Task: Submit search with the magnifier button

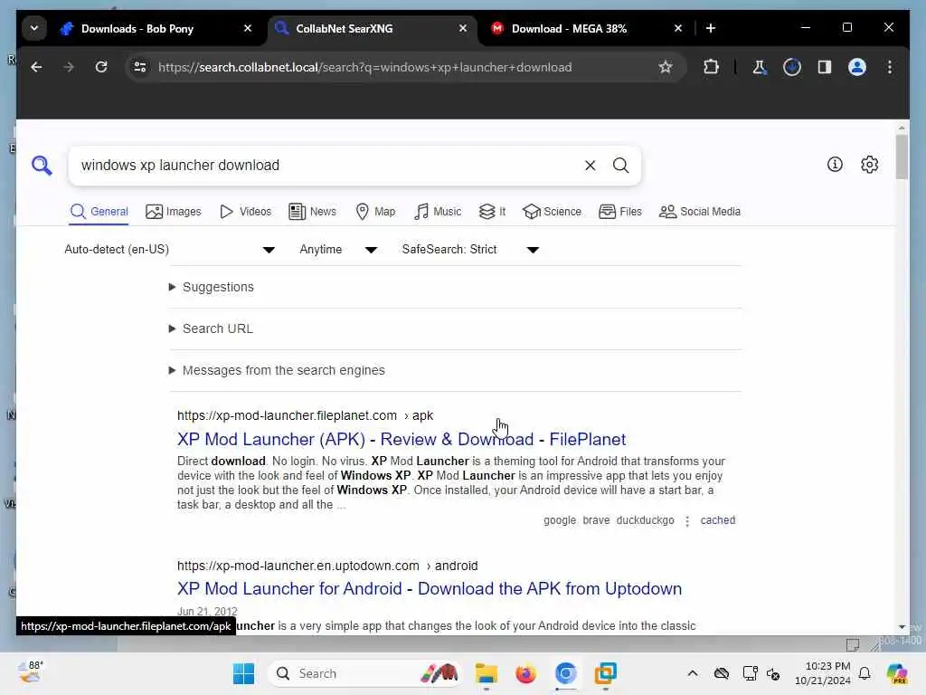Action: tap(620, 166)
